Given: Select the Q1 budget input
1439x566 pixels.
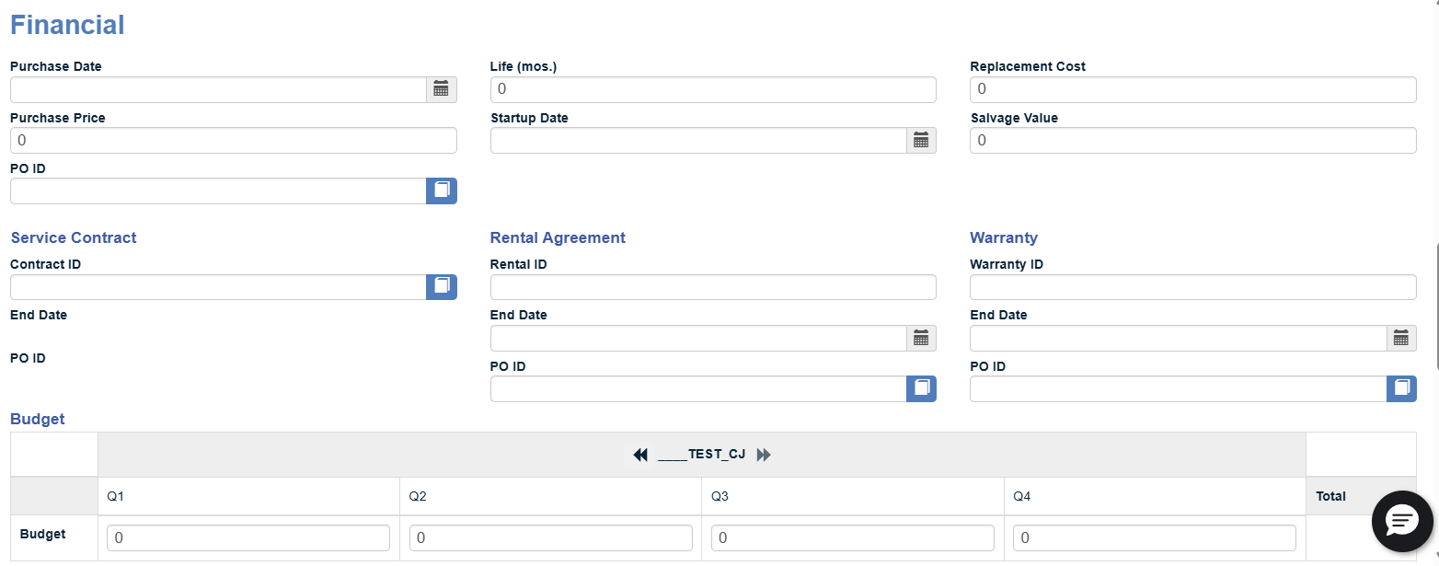Looking at the screenshot, I should point(248,537).
